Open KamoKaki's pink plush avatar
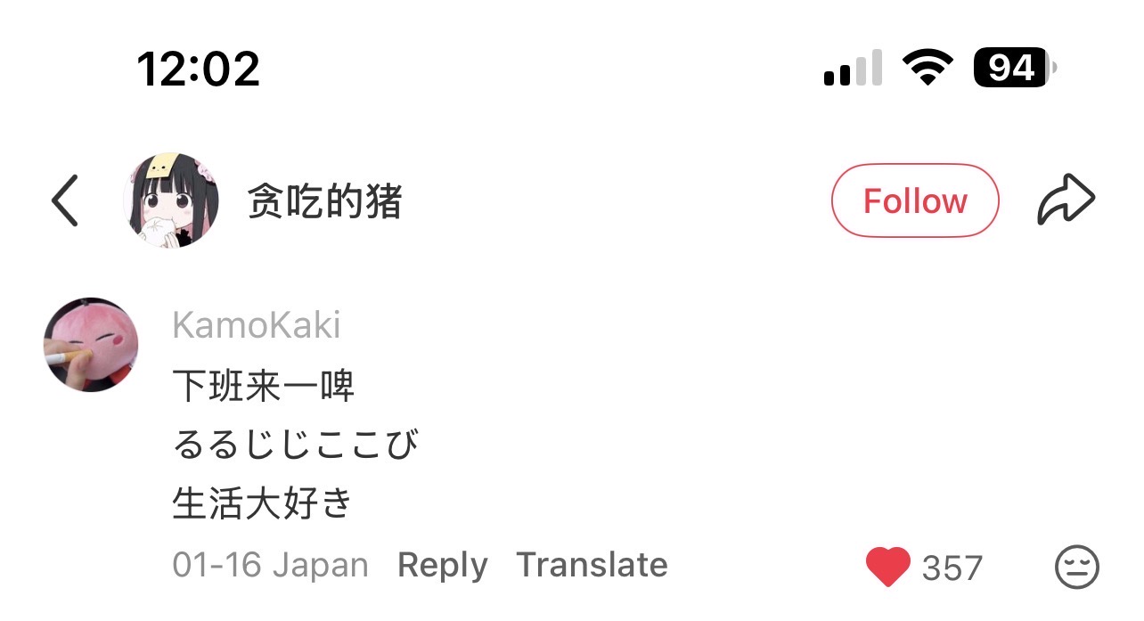 click(x=91, y=345)
